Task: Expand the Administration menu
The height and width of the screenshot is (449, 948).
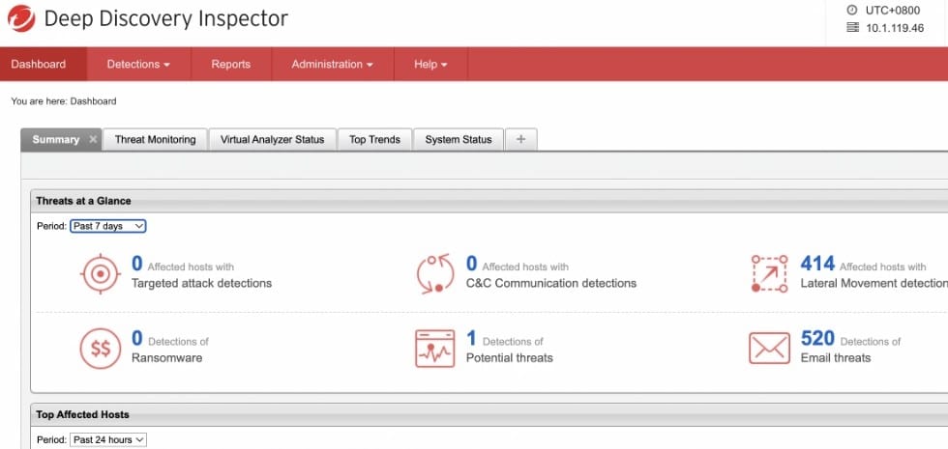Action: pos(333,64)
